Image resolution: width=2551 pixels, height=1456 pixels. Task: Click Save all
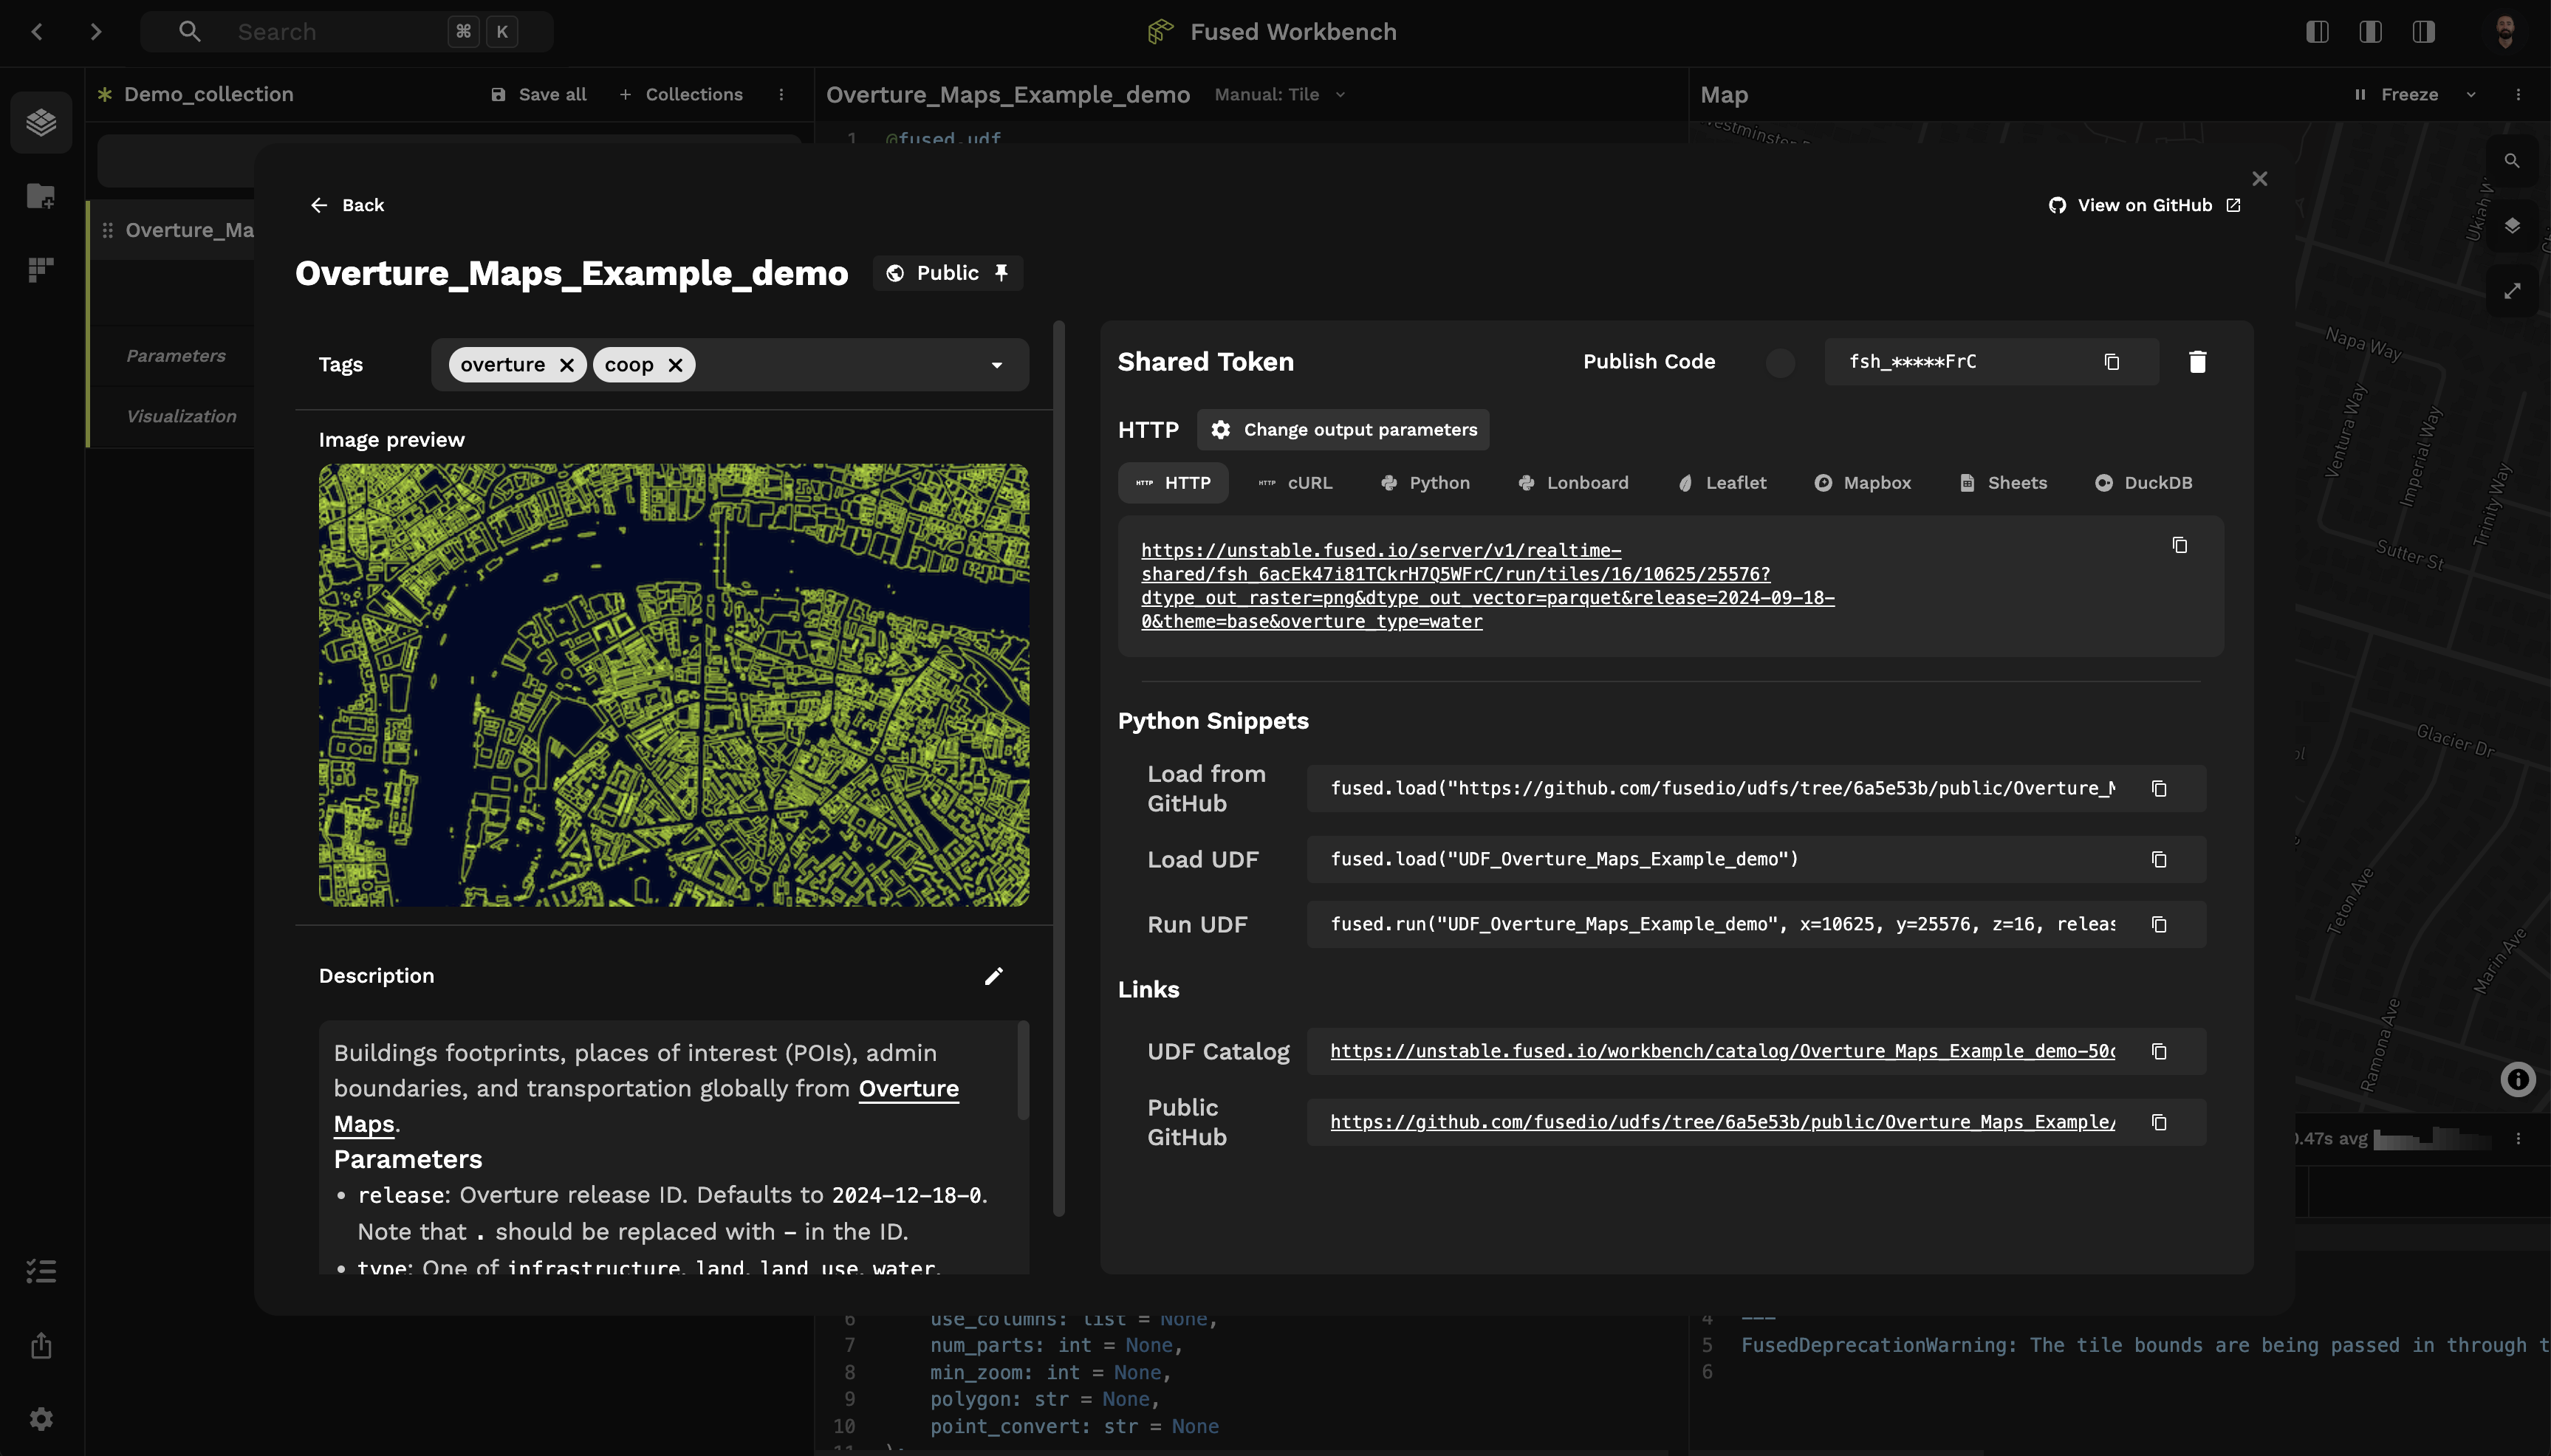pos(538,95)
